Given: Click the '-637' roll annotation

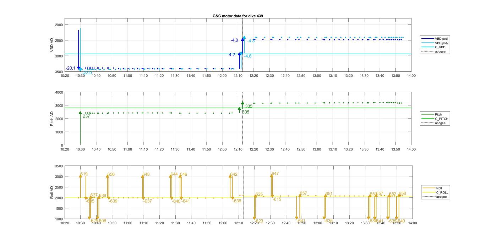Looking at the screenshot, I should 147,201.
